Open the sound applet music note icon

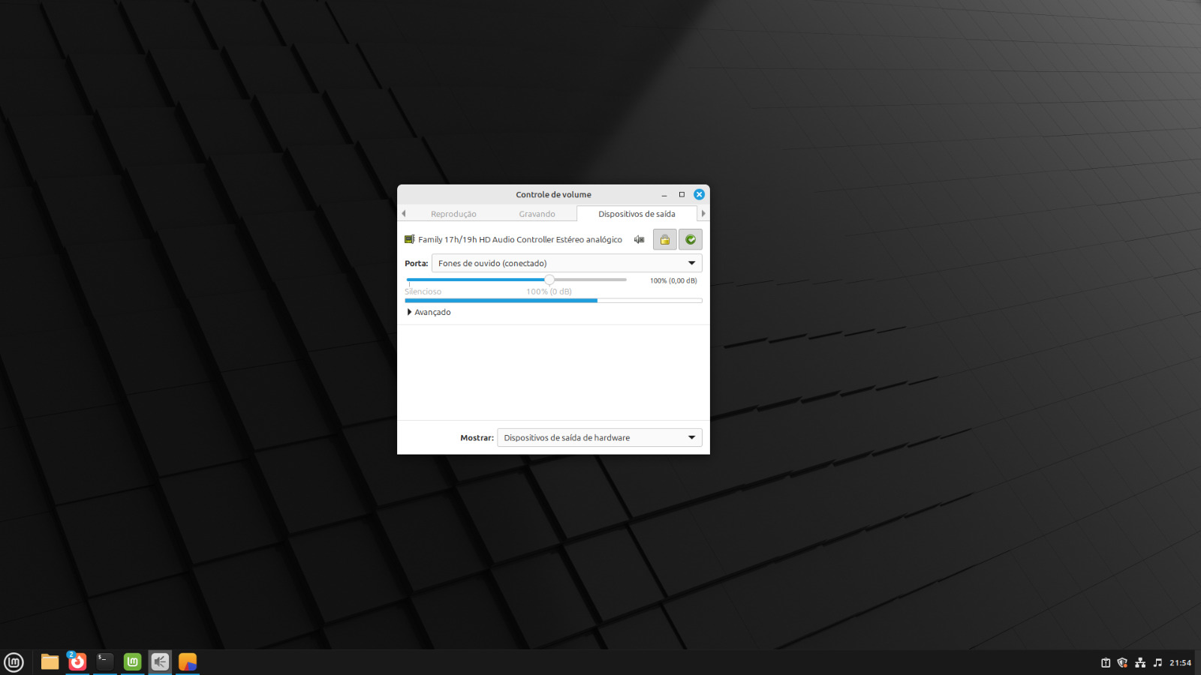(1157, 662)
